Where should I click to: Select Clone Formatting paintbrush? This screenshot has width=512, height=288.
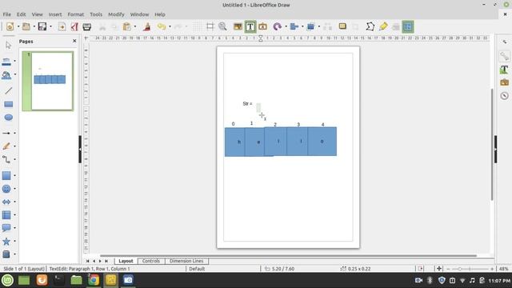click(x=147, y=26)
